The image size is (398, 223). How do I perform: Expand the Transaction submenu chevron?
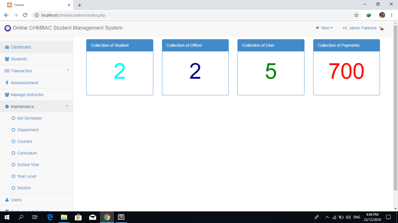click(x=68, y=71)
